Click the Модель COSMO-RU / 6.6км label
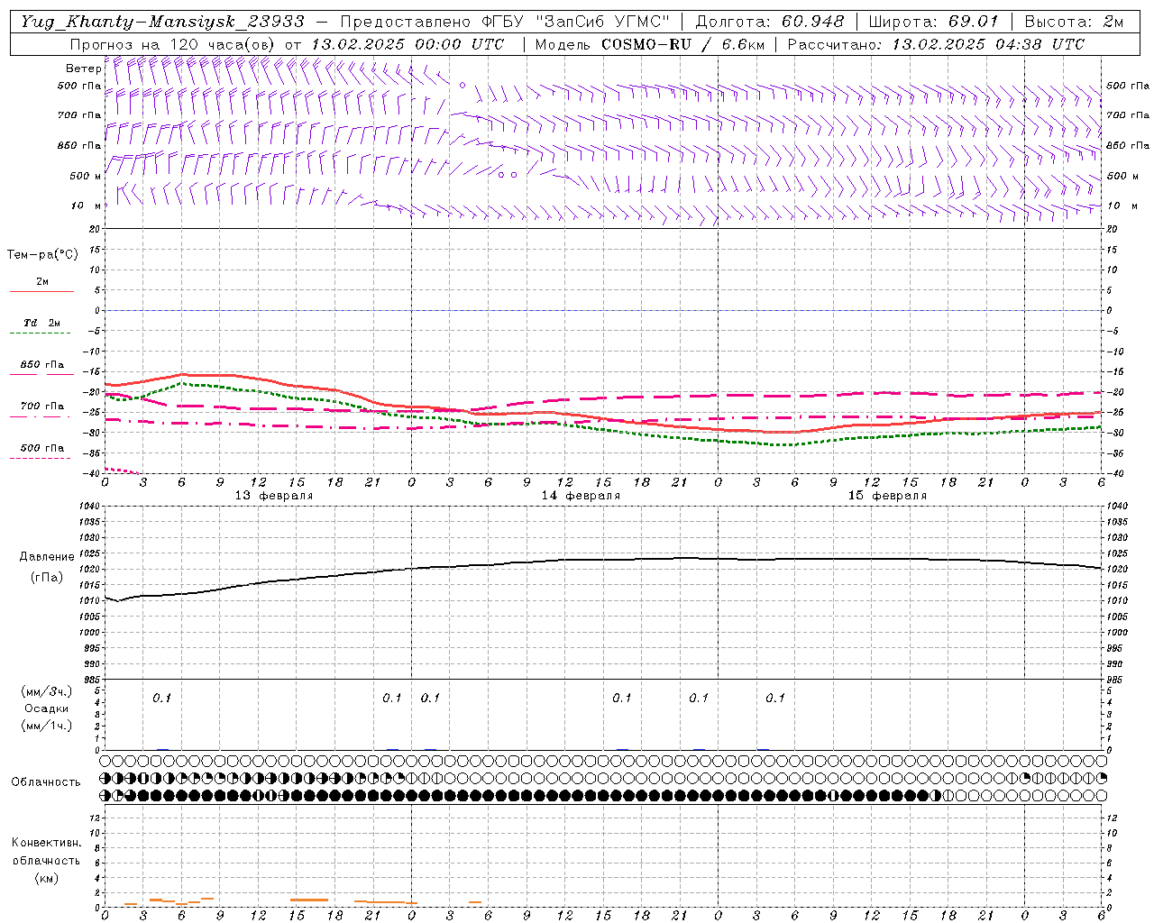The width and height of the screenshot is (1154, 923). pos(649,44)
